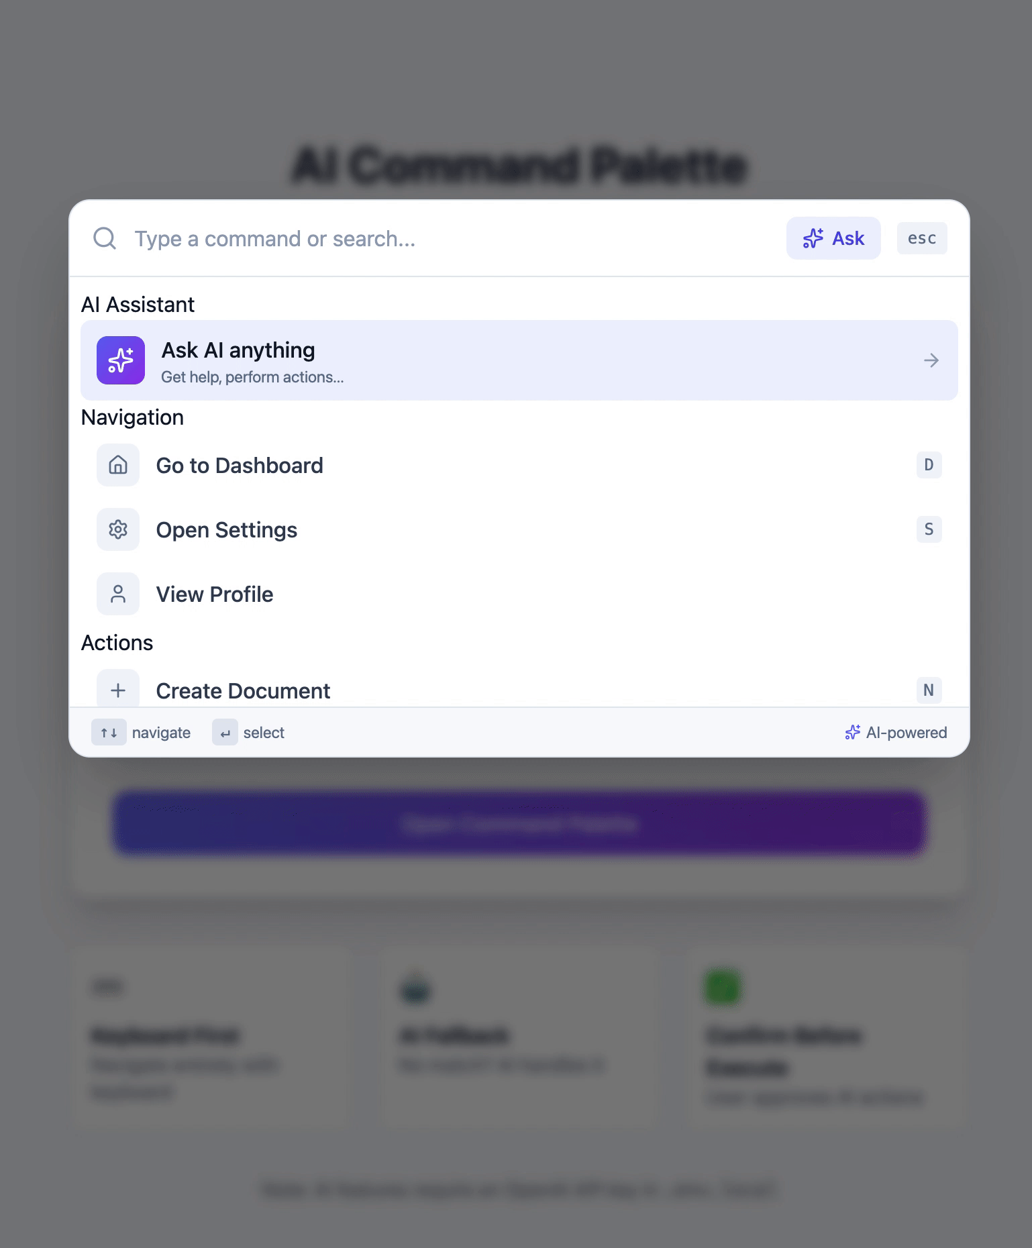Choose Open Settings command

[x=227, y=530]
